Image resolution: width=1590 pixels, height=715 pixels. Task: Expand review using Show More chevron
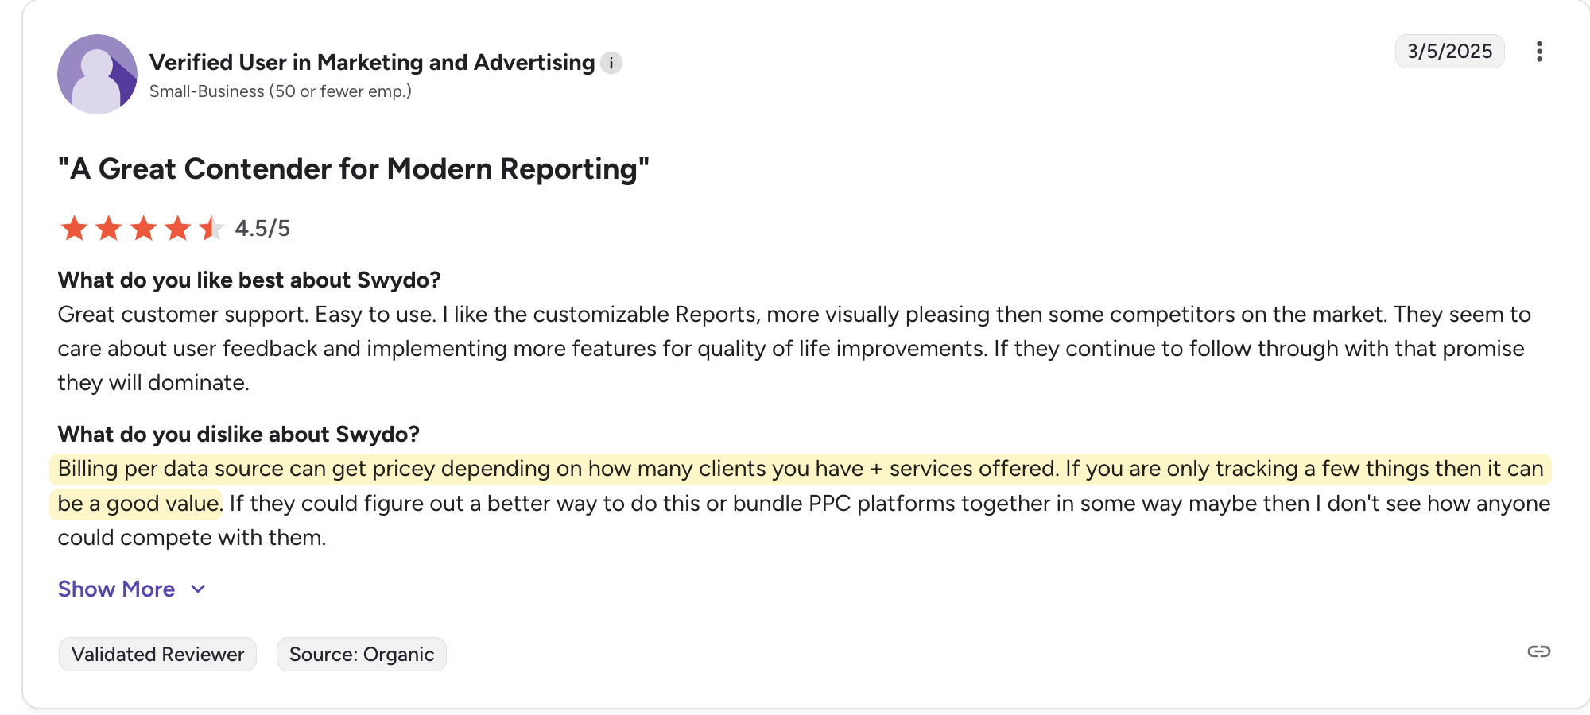coord(198,589)
